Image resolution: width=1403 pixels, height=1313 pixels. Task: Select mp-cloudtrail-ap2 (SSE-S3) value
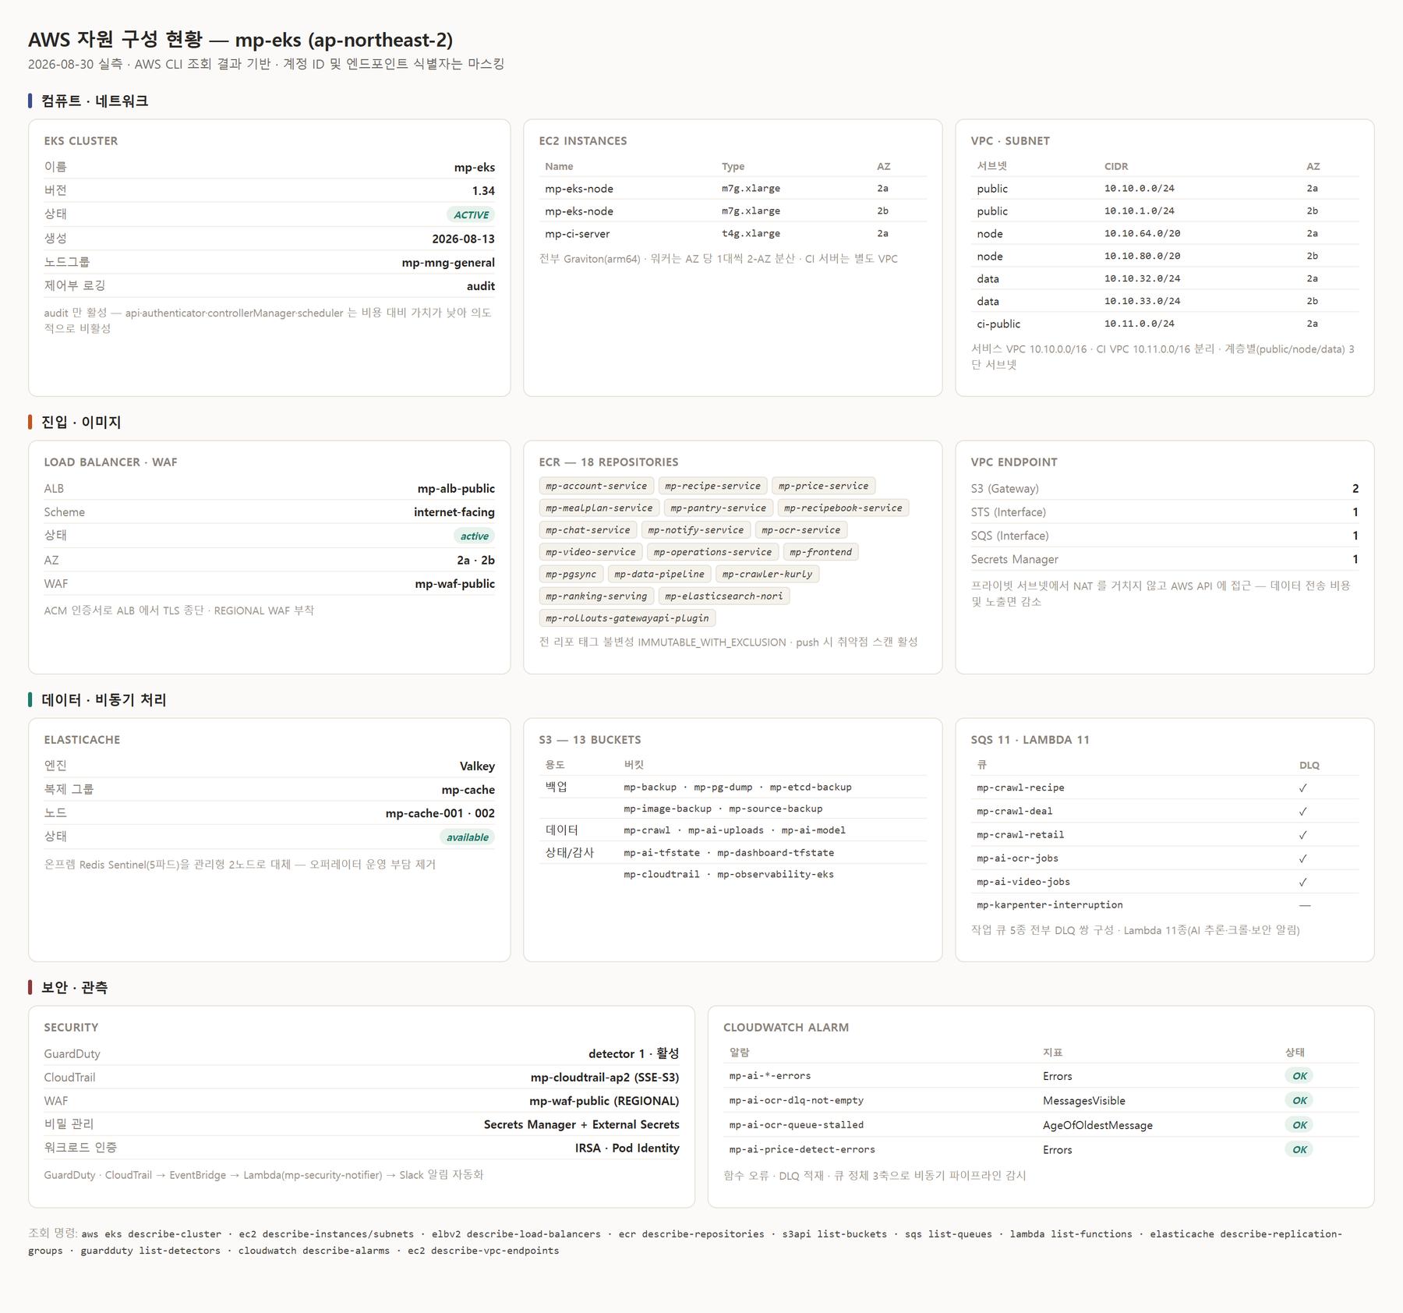click(605, 1077)
